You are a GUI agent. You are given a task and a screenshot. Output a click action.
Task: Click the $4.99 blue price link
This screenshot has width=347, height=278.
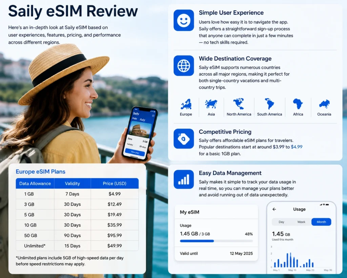(x=297, y=147)
